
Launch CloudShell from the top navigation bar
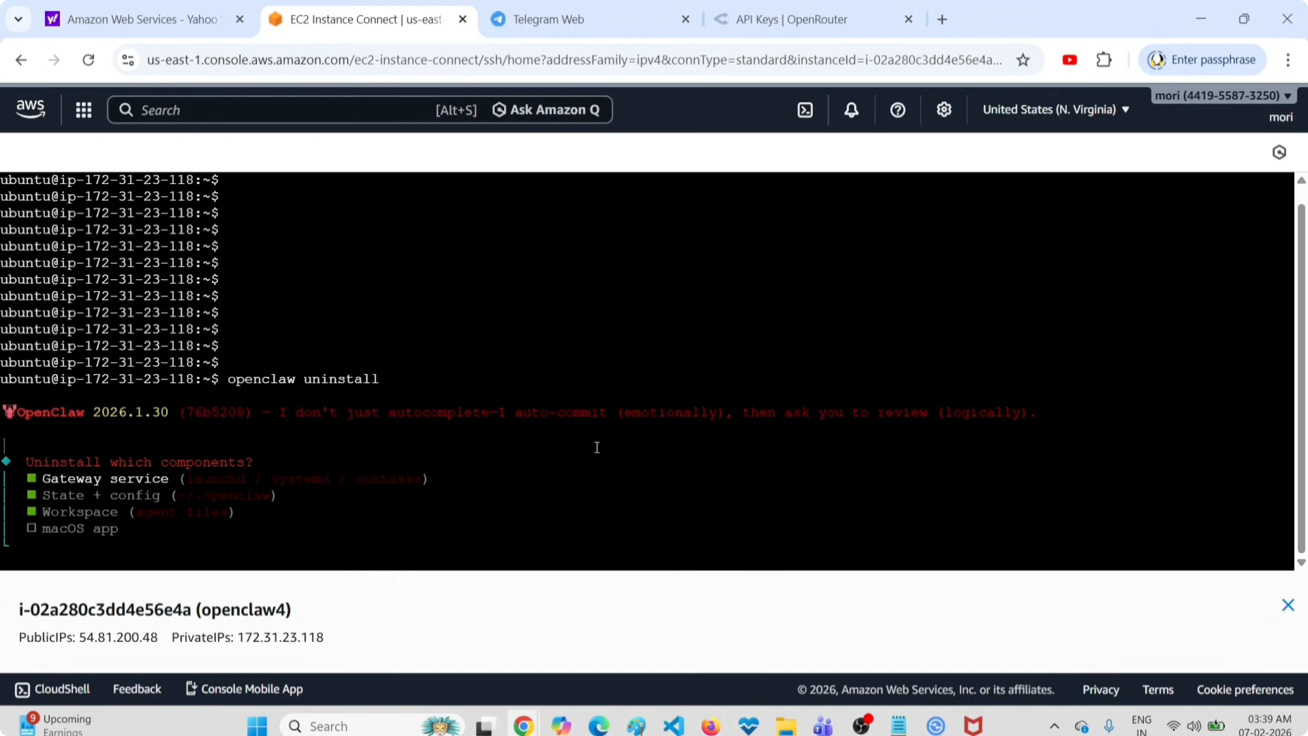[805, 109]
